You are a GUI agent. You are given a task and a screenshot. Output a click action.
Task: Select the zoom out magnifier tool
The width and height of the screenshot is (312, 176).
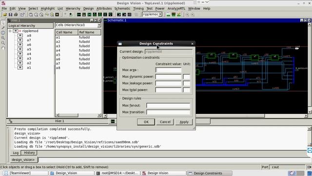click(x=3, y=43)
